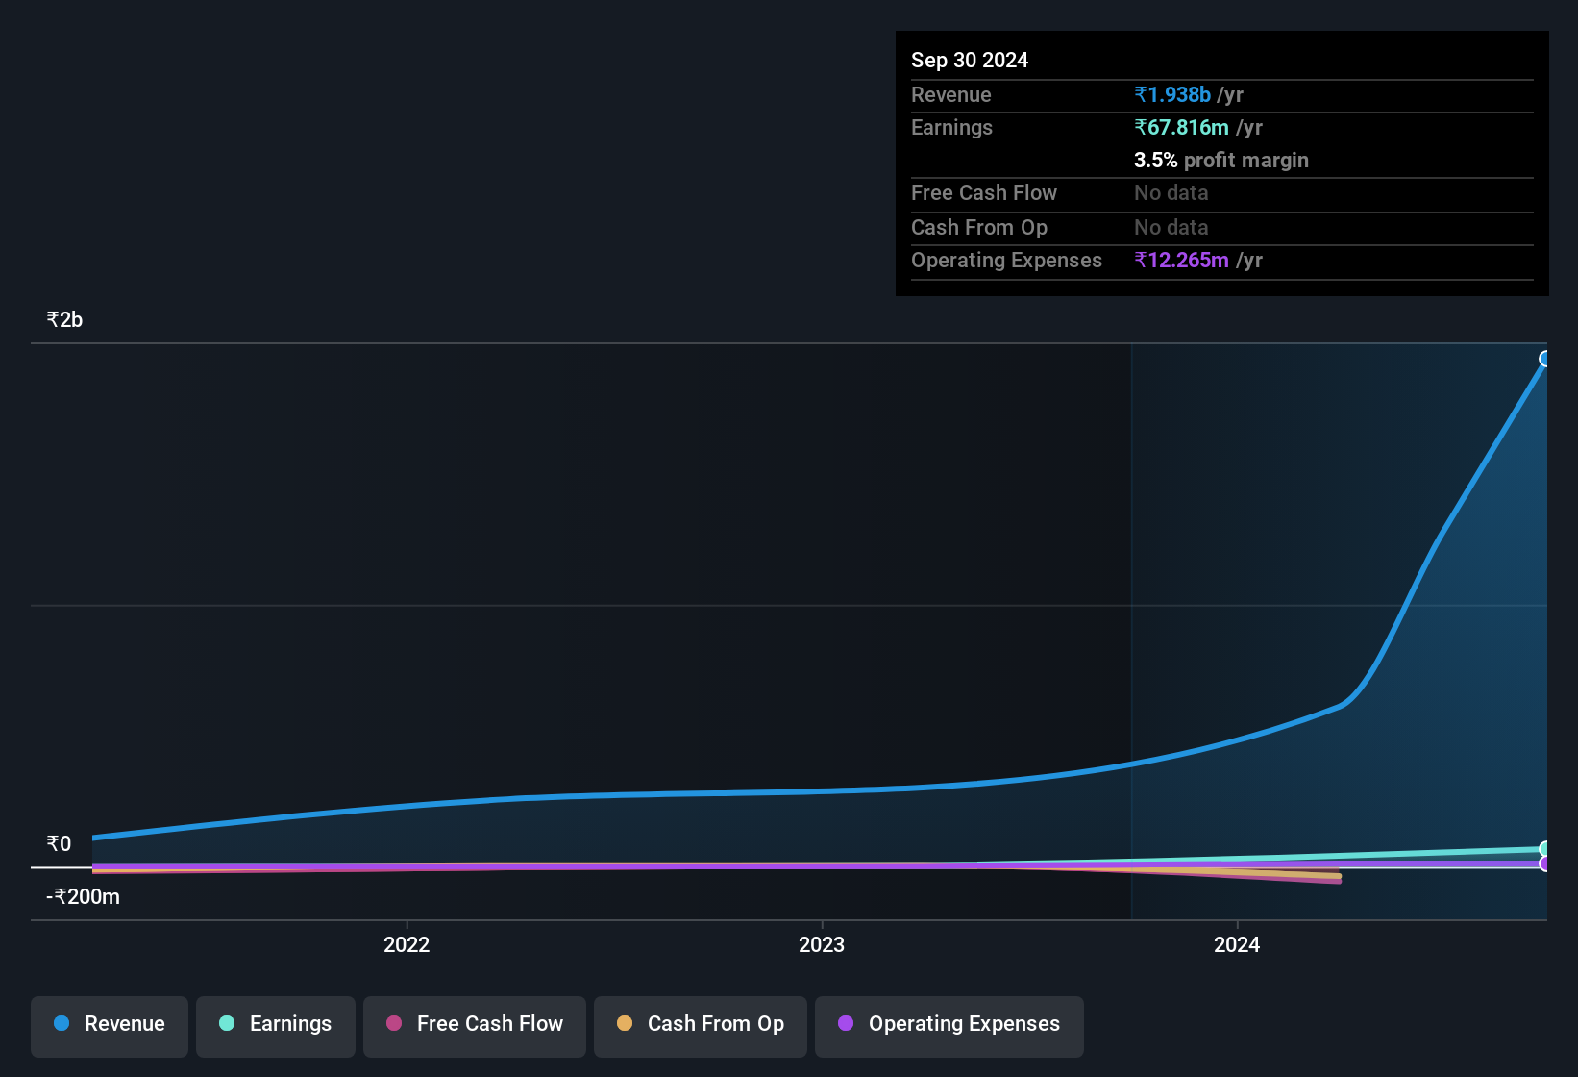Click the ₹67.816m earnings value
The height and width of the screenshot is (1077, 1578).
[x=1181, y=127]
